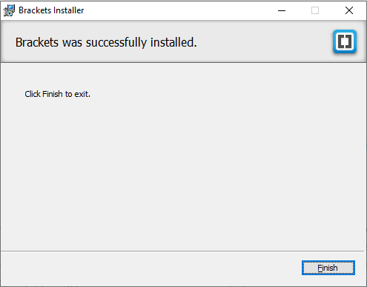The image size is (367, 287).
Task: Close the Brackets Installer dialog
Action: [349, 10]
